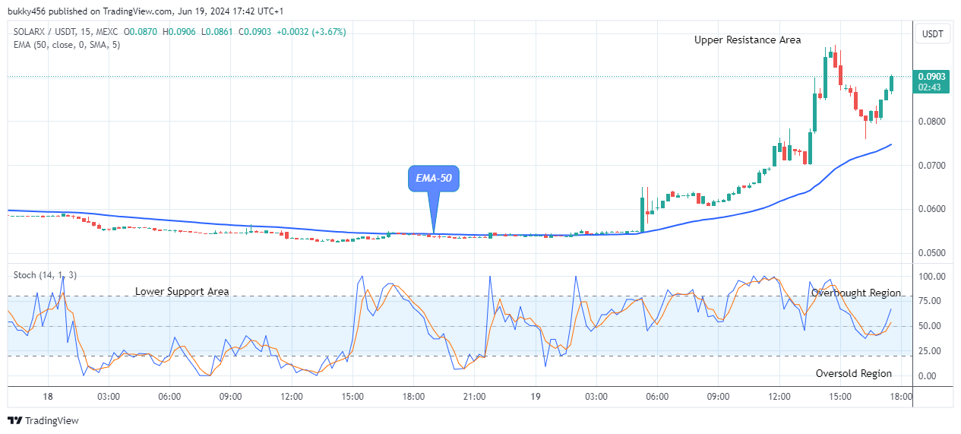Click the current price tag 0.0903
The height and width of the screenshot is (434, 961).
point(931,76)
